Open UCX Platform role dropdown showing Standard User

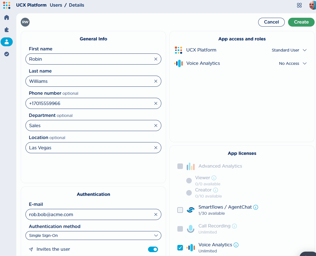tap(289, 50)
